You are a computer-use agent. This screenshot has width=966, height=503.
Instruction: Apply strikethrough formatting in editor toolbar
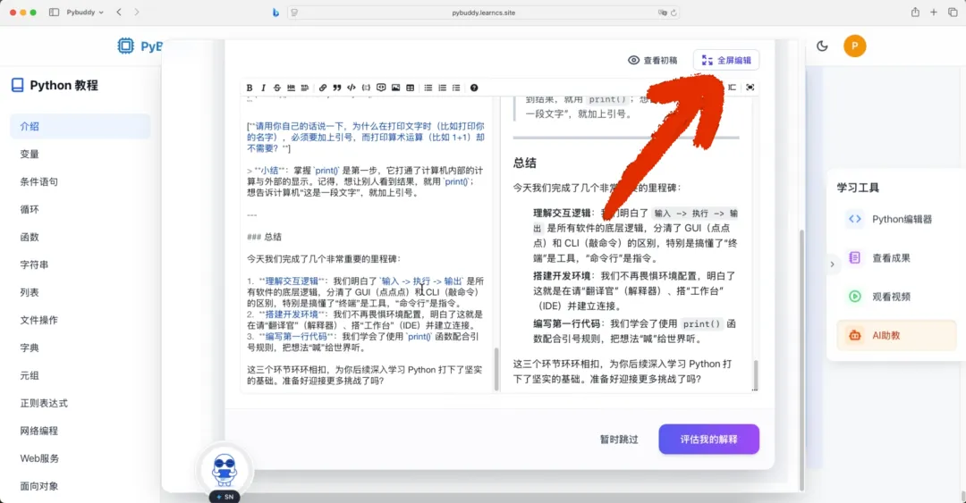point(276,88)
